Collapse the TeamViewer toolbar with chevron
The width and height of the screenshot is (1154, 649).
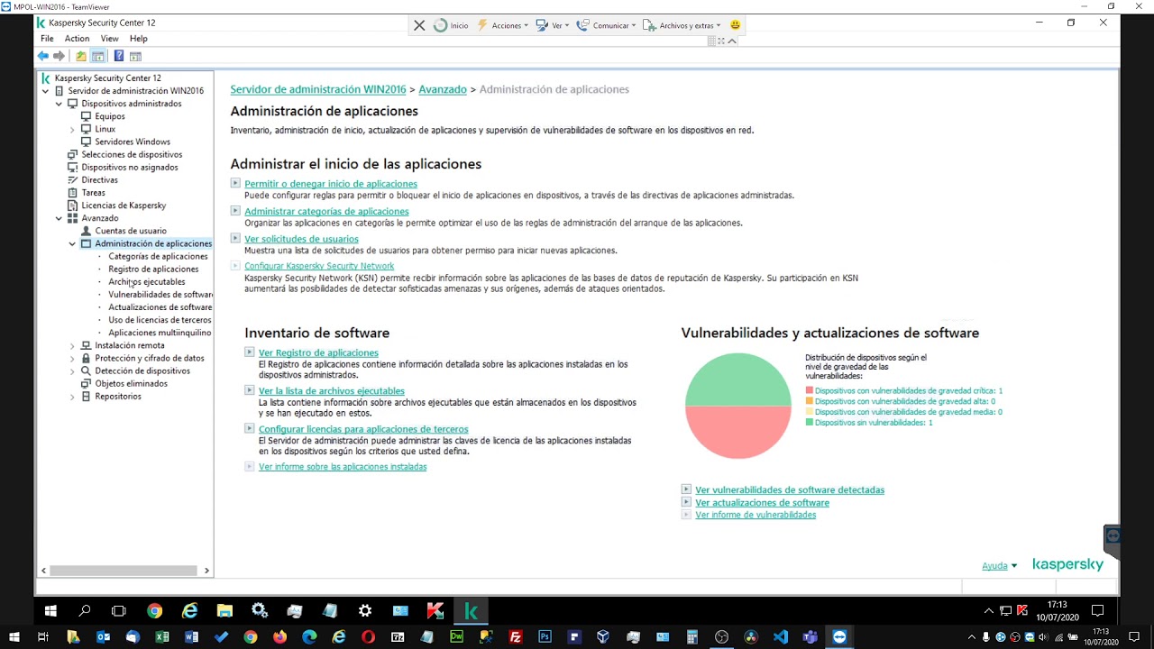coord(732,41)
